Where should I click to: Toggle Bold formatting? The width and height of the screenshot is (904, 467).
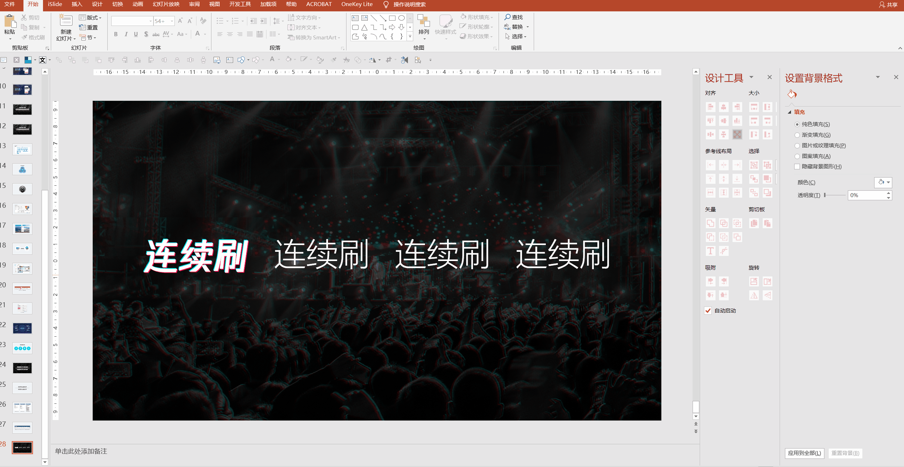[x=116, y=34]
